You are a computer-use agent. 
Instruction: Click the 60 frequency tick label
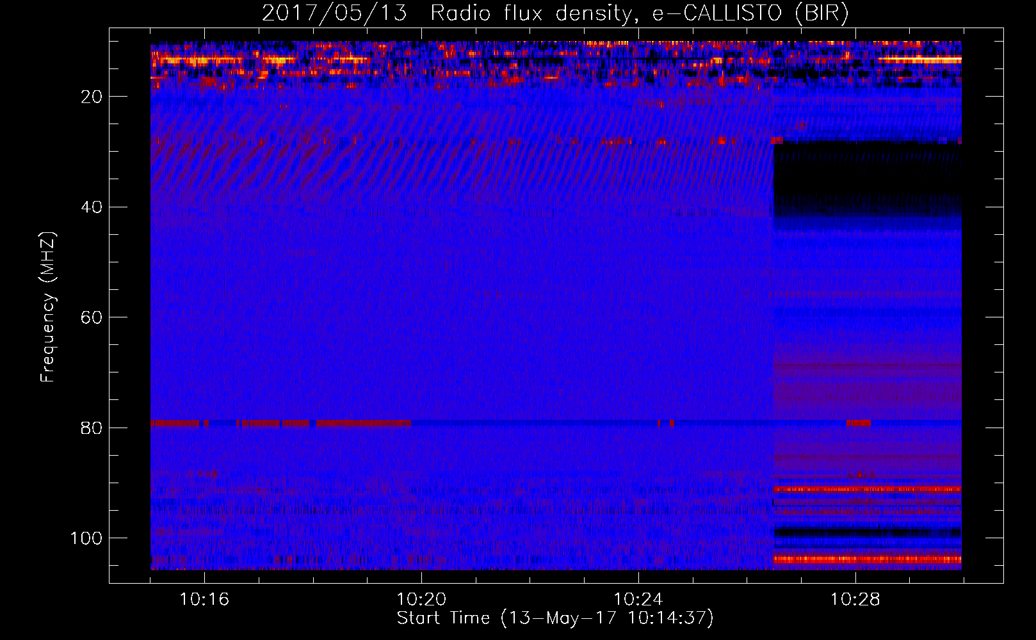click(x=92, y=317)
